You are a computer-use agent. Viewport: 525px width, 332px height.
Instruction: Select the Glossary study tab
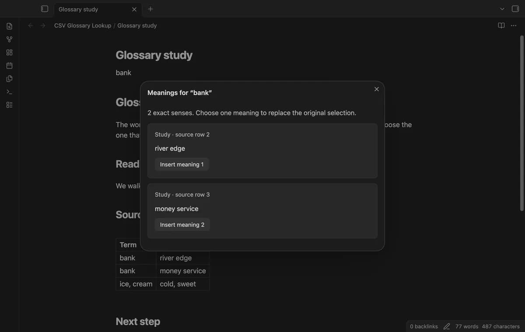pos(98,9)
